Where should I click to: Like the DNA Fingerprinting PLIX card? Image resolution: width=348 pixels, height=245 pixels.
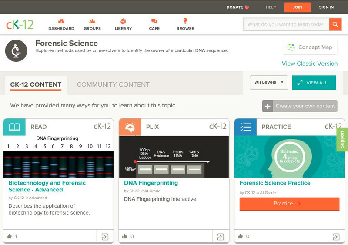tap(125, 236)
